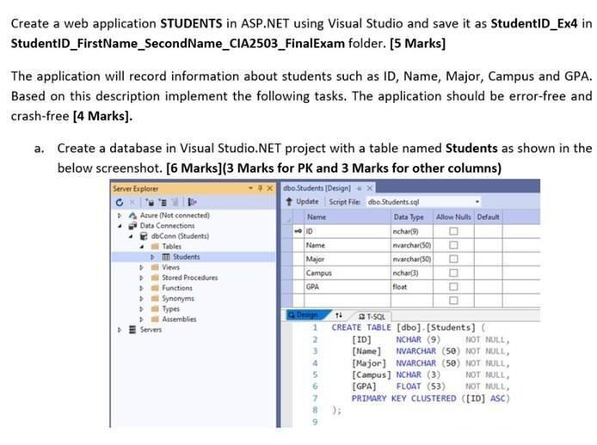
Task: Click the Campus column name cell
Action: pos(348,273)
